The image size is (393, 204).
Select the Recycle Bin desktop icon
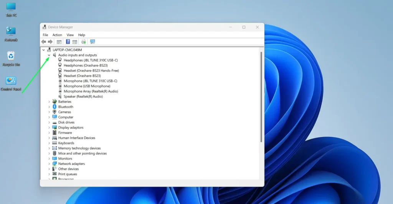pos(11,59)
